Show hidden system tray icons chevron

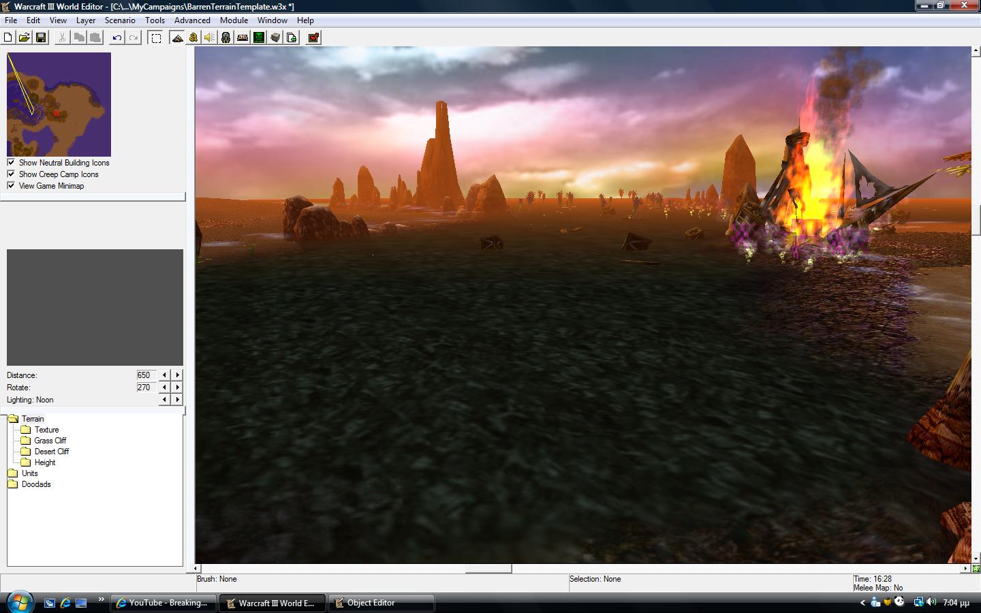point(862,603)
